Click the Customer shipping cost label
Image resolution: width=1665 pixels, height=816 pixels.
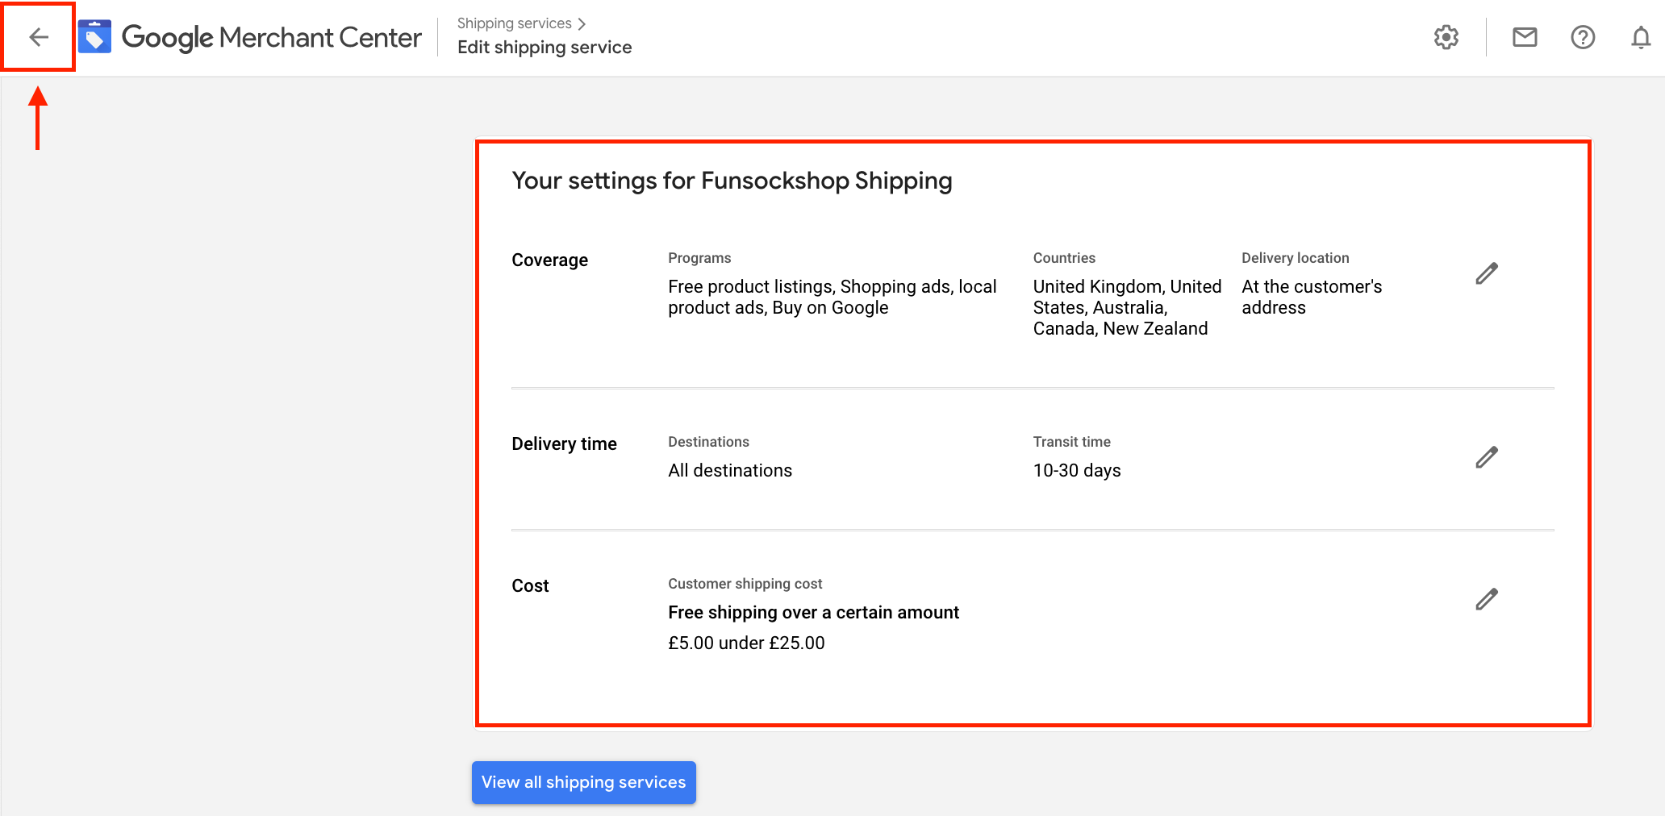point(745,584)
